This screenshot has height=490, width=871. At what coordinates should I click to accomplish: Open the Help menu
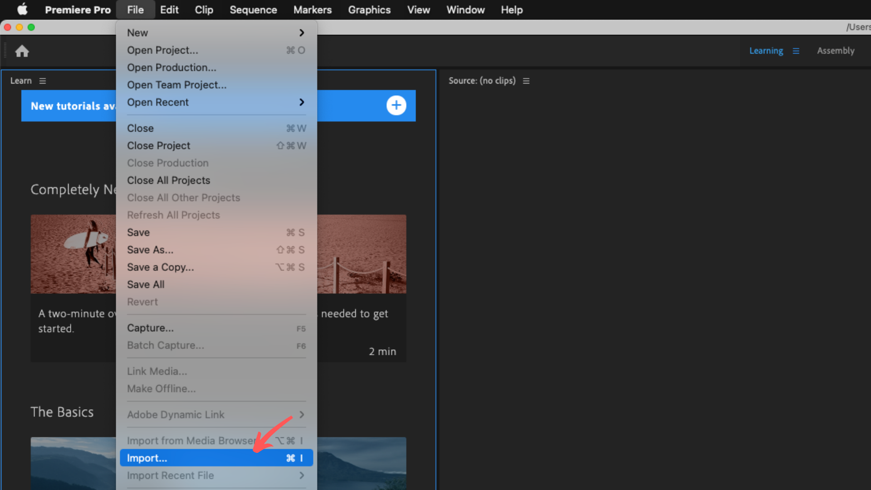coord(512,10)
